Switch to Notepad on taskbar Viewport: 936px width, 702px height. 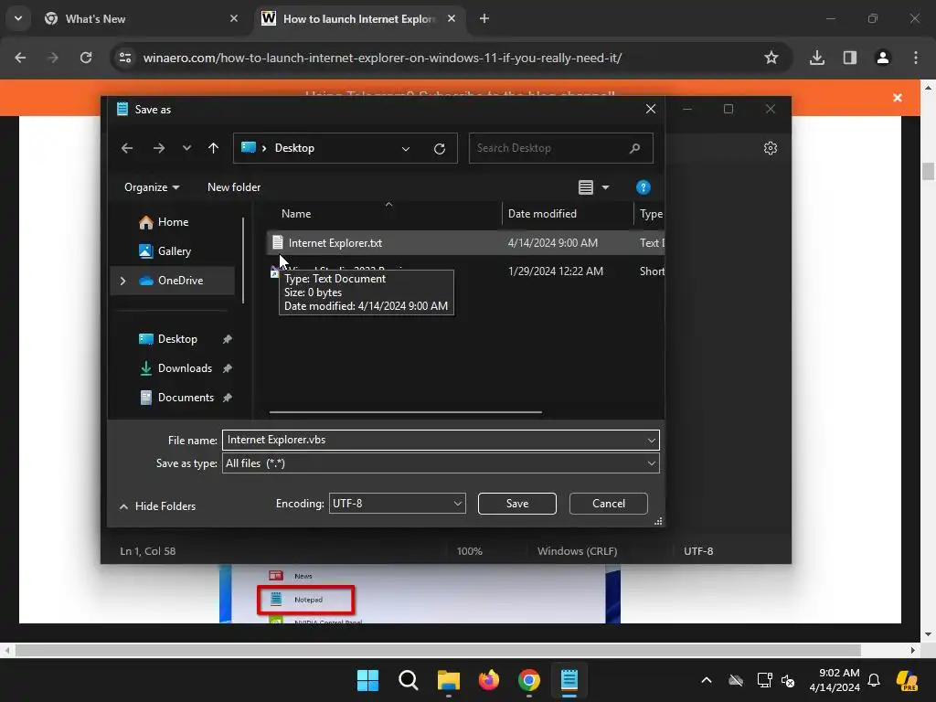569,680
